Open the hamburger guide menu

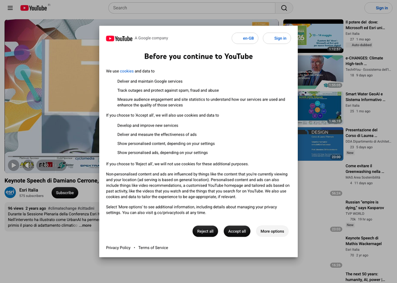10,8
